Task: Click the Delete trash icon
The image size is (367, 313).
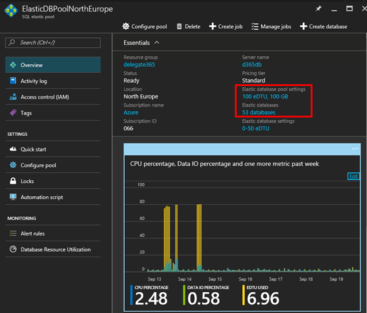Action: click(179, 26)
